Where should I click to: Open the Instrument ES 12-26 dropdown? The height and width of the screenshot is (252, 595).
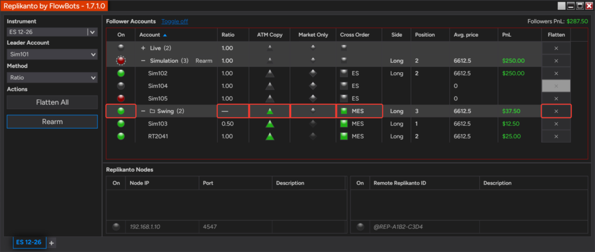pos(92,32)
